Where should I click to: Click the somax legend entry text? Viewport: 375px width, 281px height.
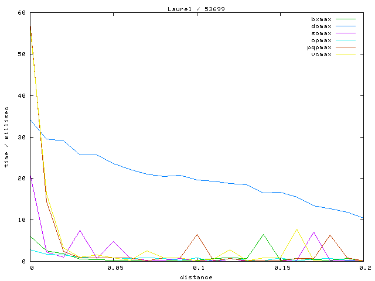(321, 33)
